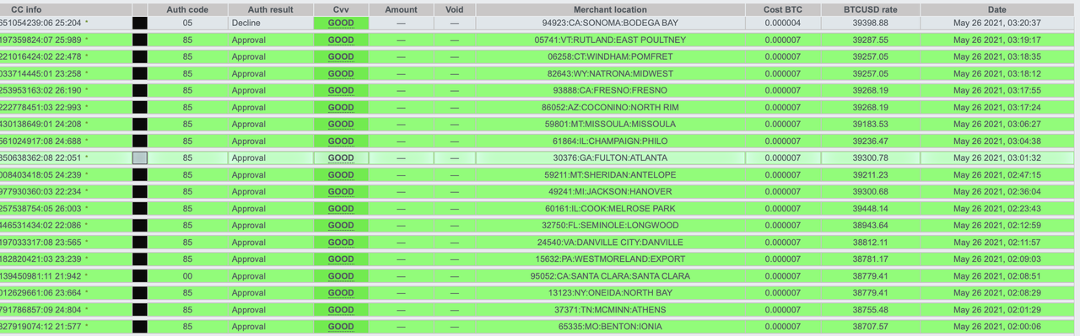Select merchant location 60161:IL:COOK:MELROSE PARK
The width and height of the screenshot is (1080, 336).
coord(610,208)
